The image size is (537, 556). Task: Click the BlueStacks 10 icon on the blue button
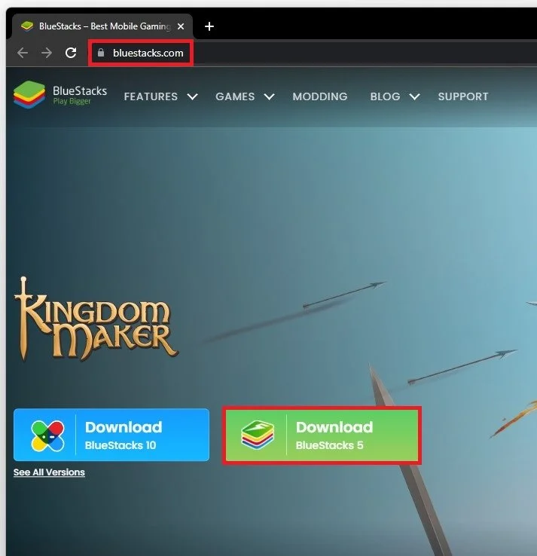coord(48,435)
